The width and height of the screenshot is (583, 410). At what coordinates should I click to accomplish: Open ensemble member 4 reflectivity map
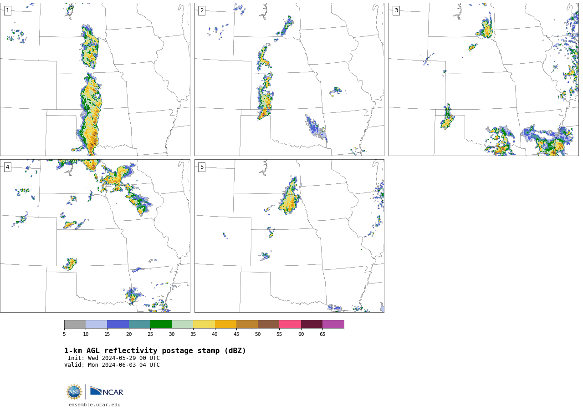click(95, 236)
